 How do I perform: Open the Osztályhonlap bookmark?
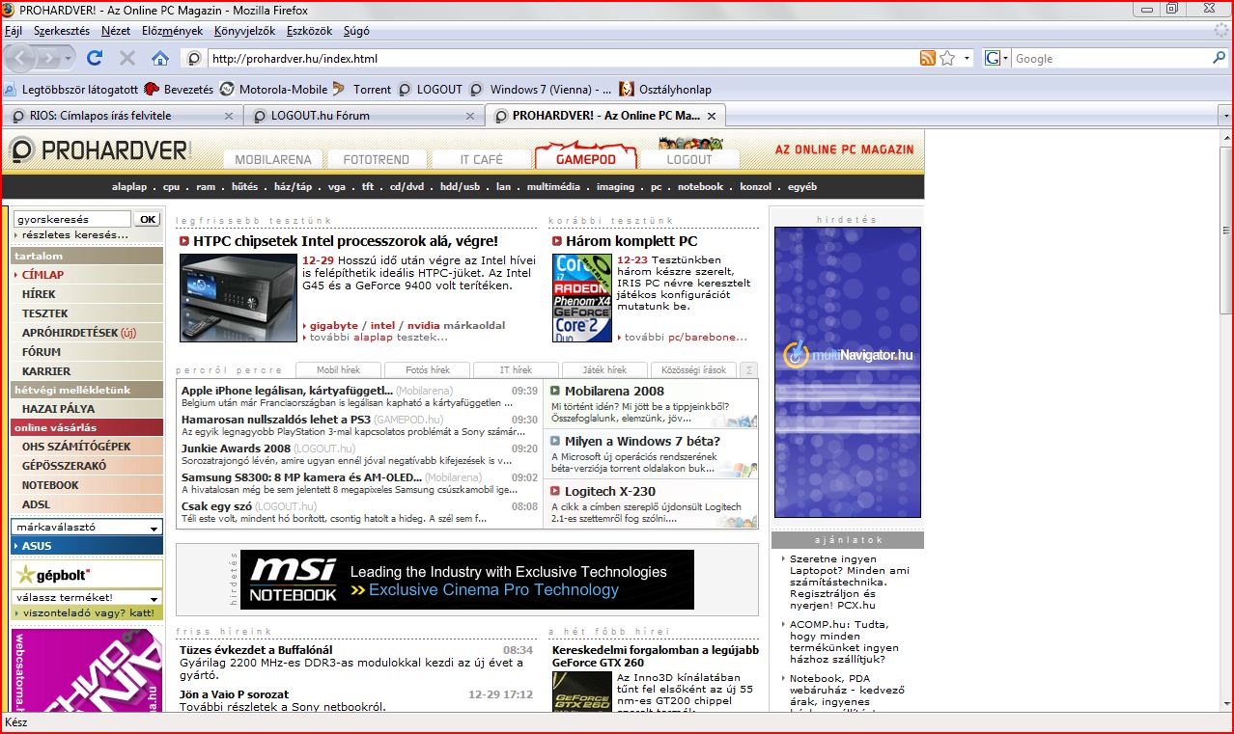pyautogui.click(x=665, y=90)
